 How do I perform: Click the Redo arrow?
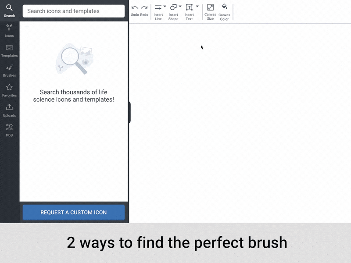[144, 7]
